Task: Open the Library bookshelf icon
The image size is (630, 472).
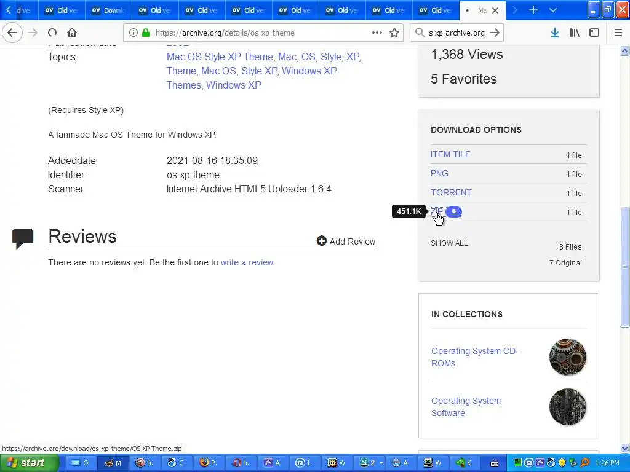Action: coord(575,33)
